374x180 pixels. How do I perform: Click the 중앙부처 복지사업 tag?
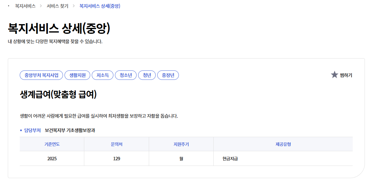41,75
